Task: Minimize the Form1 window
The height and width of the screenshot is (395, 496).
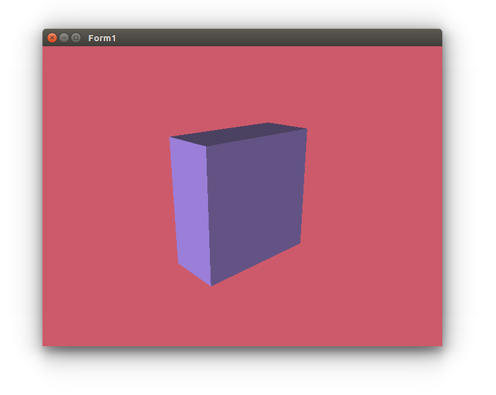Action: [x=64, y=38]
